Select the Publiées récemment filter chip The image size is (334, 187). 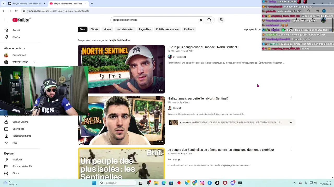pos(167,29)
